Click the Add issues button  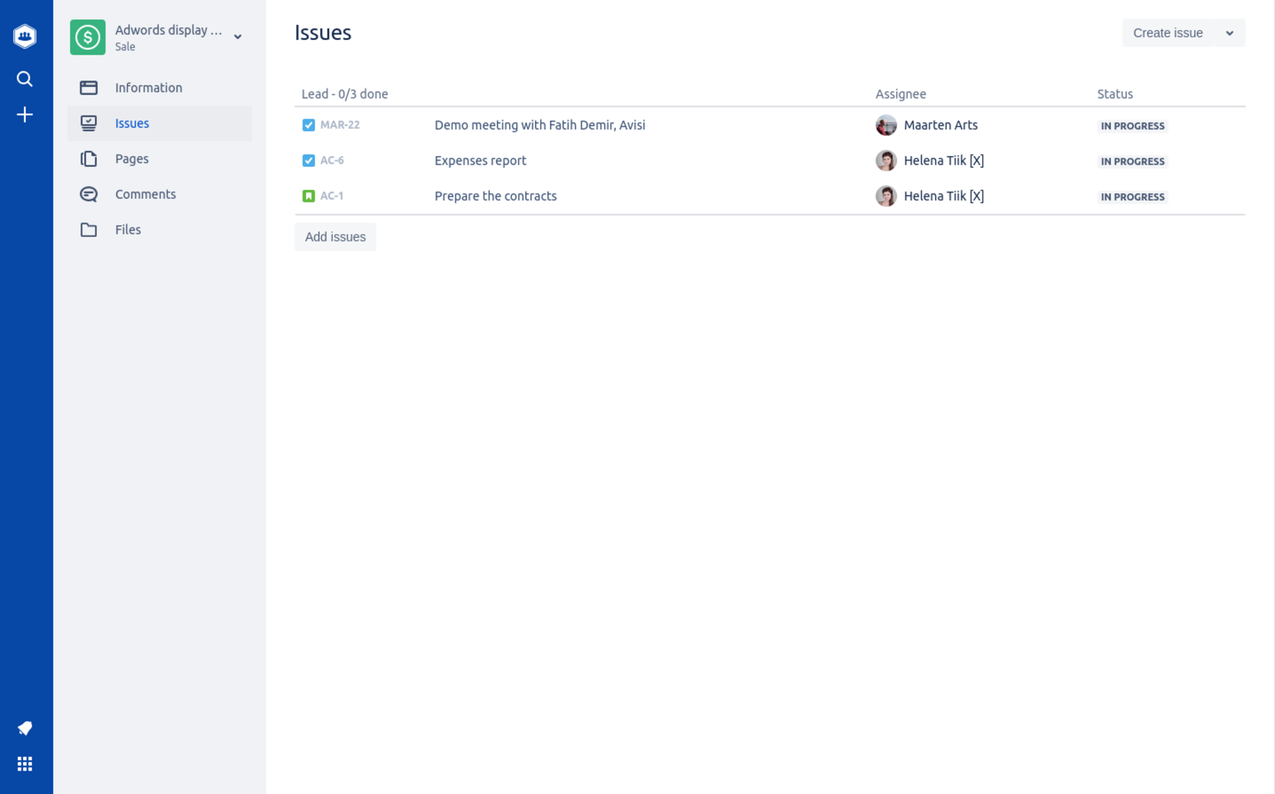(x=335, y=237)
